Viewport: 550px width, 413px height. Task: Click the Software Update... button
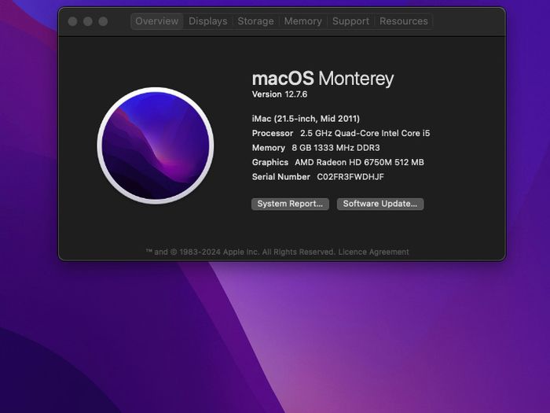coord(380,204)
